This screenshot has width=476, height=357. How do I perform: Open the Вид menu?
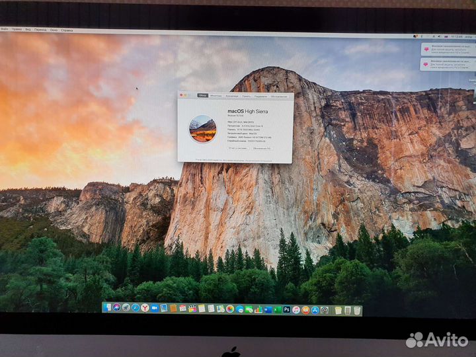[28, 30]
